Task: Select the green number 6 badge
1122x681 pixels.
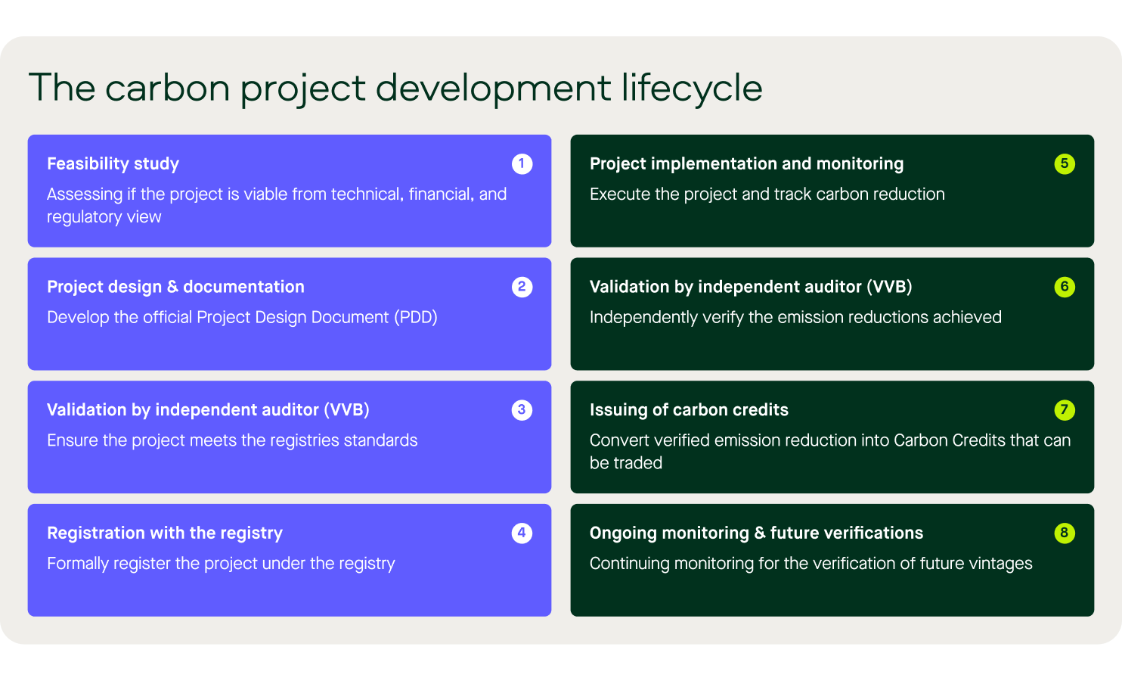Action: (1065, 288)
